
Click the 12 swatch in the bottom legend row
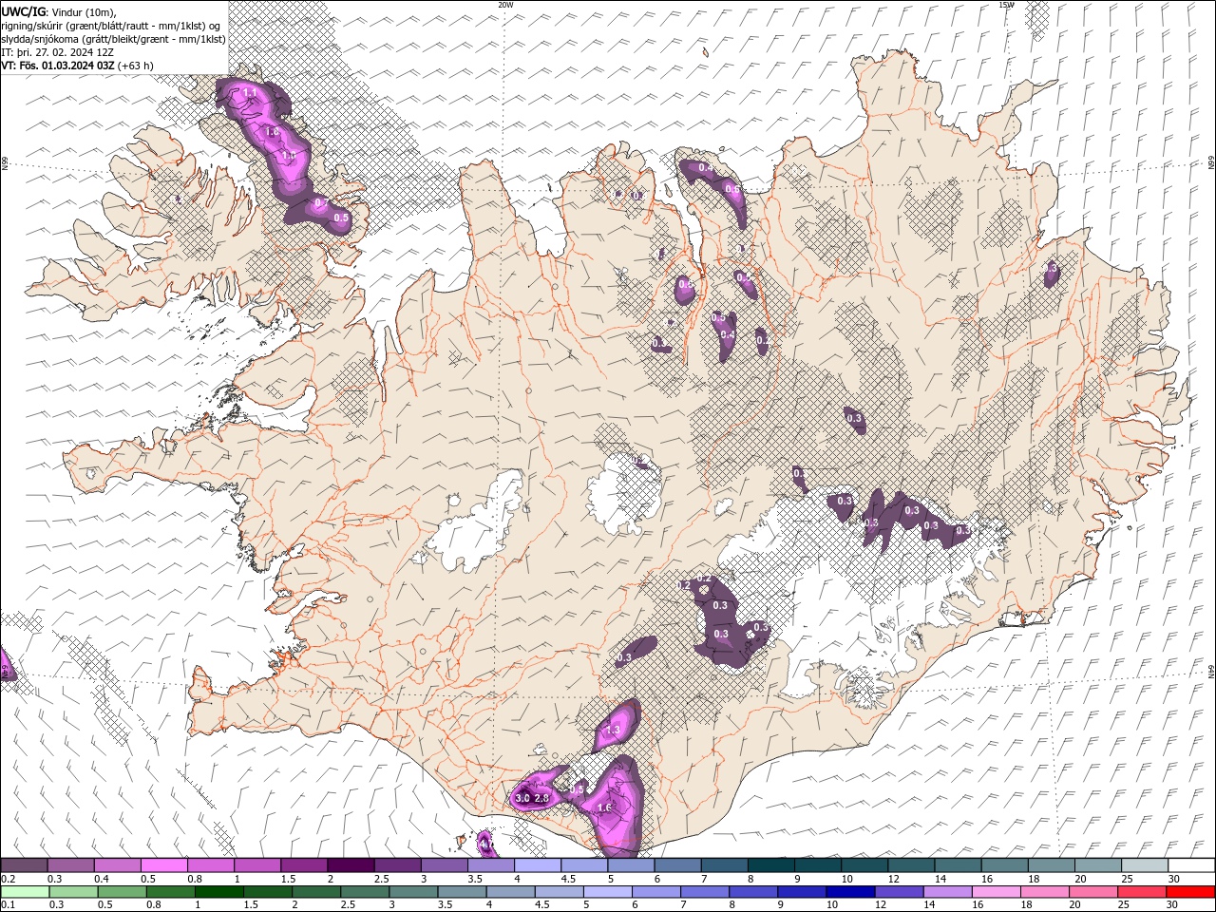pos(900,892)
